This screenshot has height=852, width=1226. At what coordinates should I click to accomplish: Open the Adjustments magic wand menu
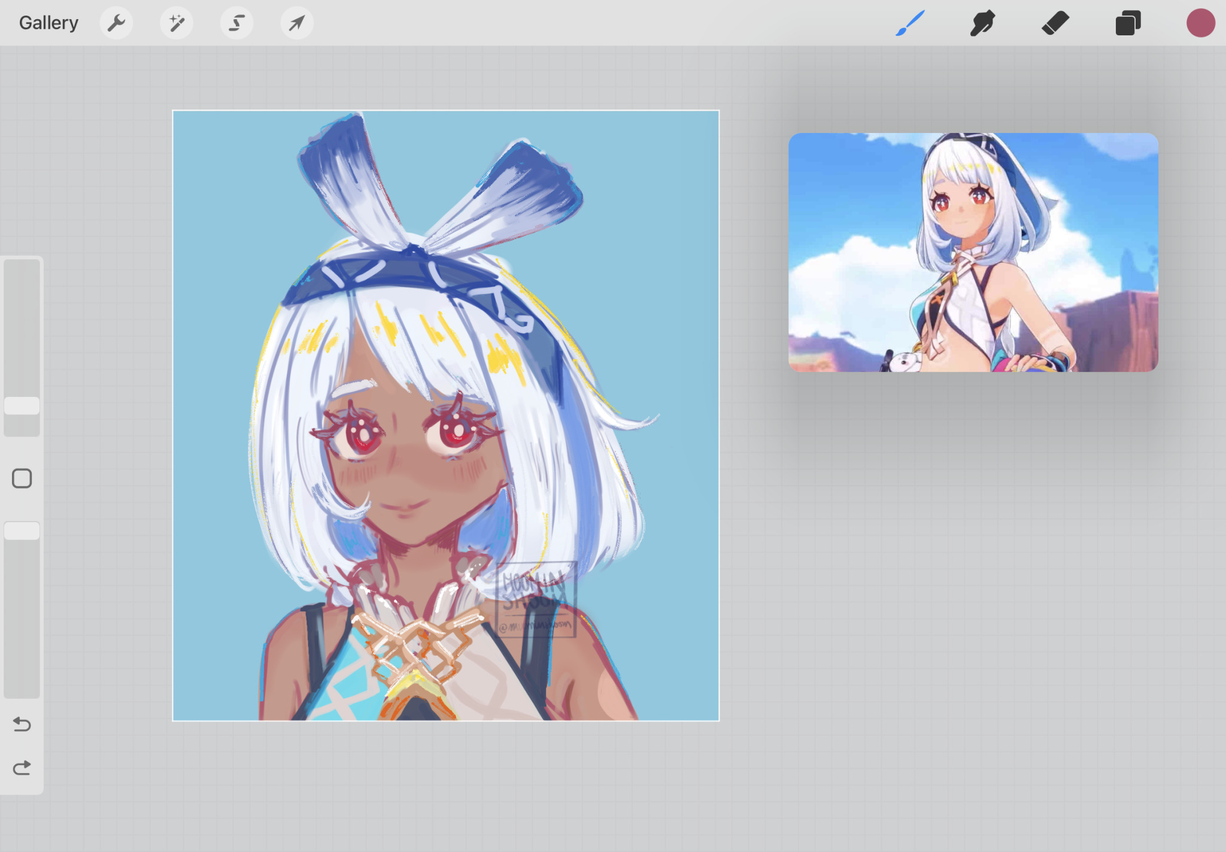point(177,23)
